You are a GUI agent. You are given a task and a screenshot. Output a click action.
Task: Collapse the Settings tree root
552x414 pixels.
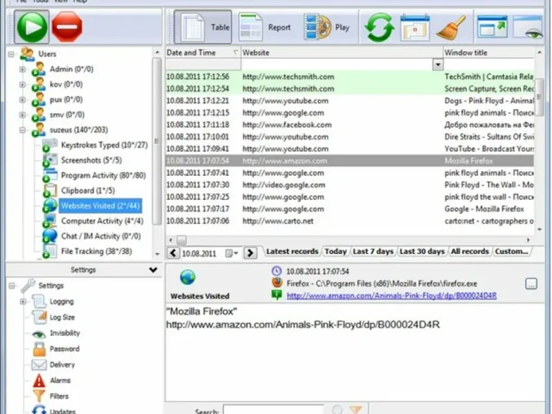pos(12,286)
